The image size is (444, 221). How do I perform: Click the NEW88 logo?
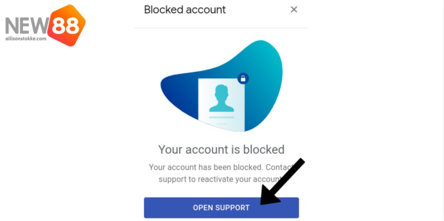tap(45, 25)
